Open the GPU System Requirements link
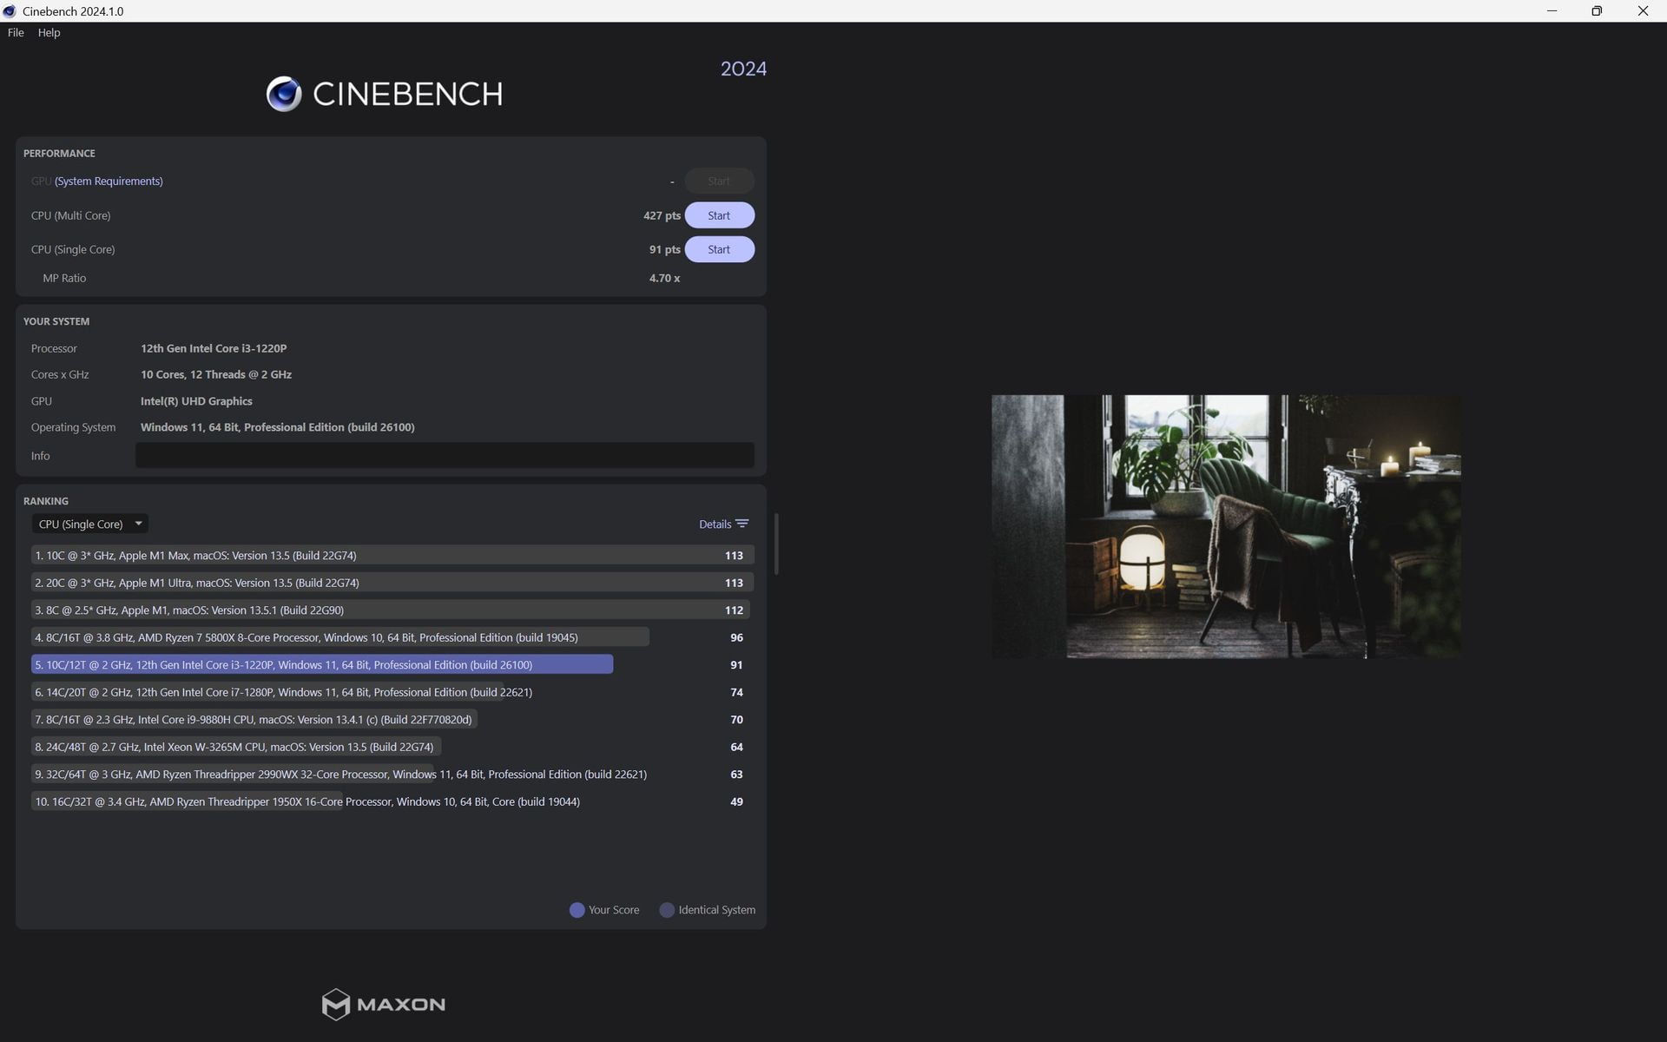This screenshot has width=1667, height=1042. pos(109,181)
